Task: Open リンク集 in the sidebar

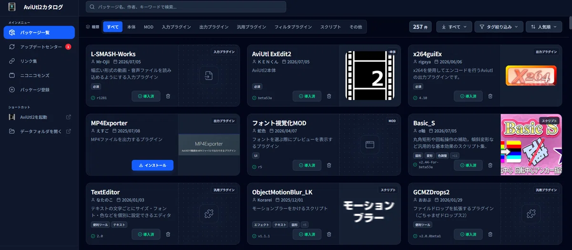Action: tap(39, 61)
